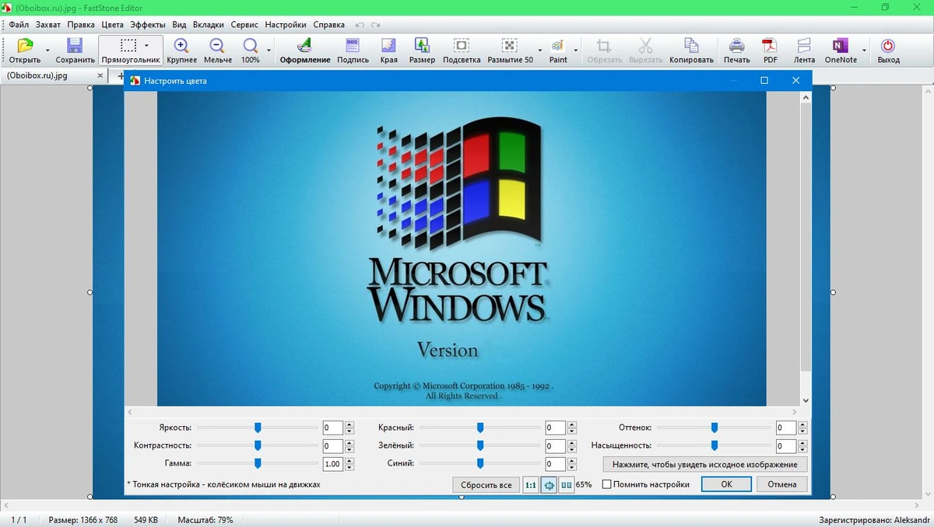Click the Яркость slider handle
934x527 pixels.
click(258, 428)
